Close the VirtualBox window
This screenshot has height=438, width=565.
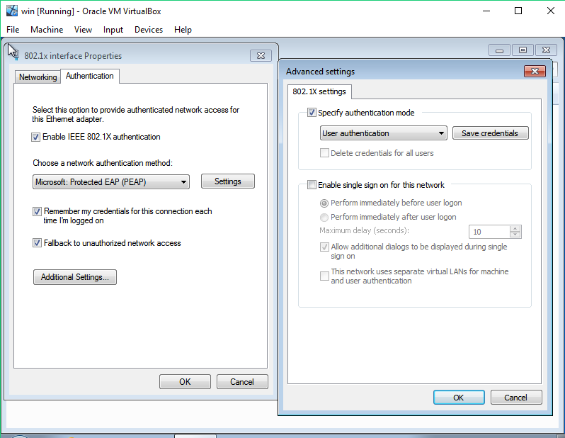pos(551,11)
